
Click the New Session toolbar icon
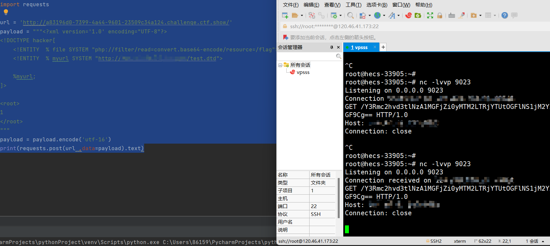click(x=285, y=15)
